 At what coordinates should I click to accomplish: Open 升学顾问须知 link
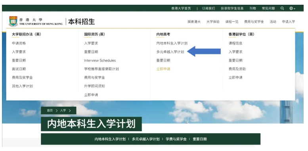coord(94,86)
